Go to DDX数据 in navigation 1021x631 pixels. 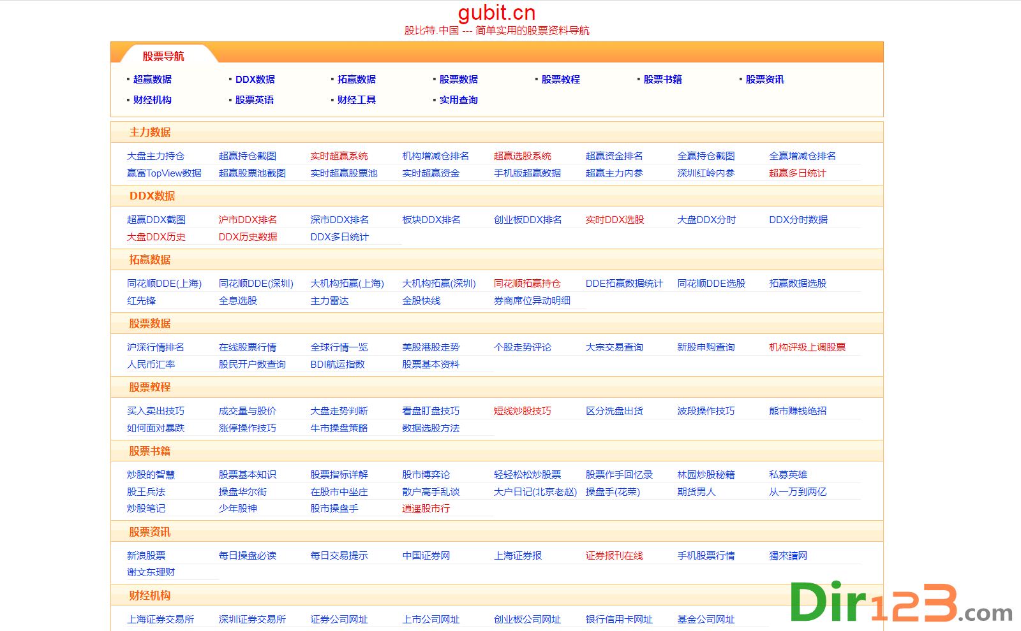[255, 80]
